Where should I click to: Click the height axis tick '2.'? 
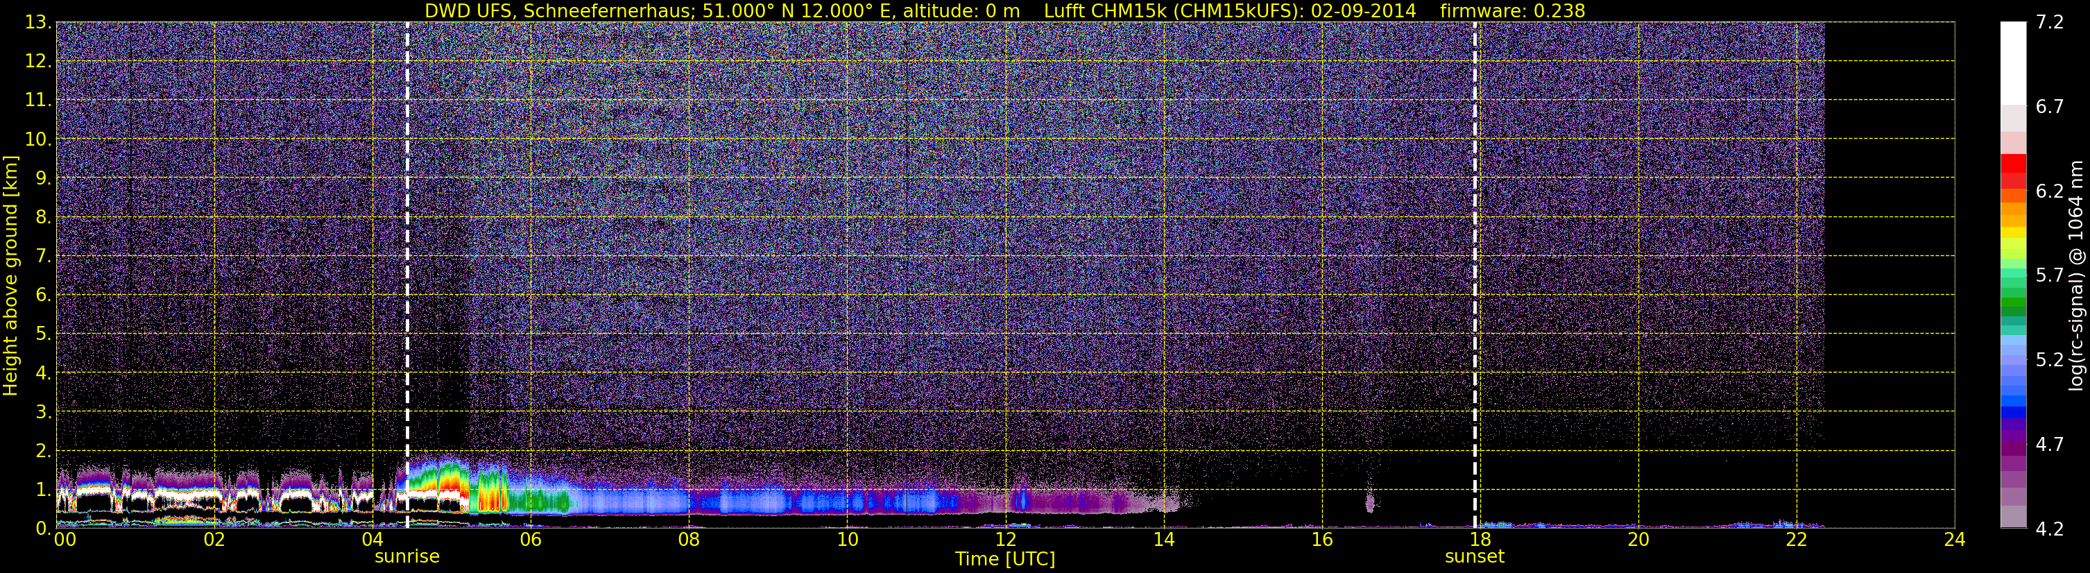(43, 452)
